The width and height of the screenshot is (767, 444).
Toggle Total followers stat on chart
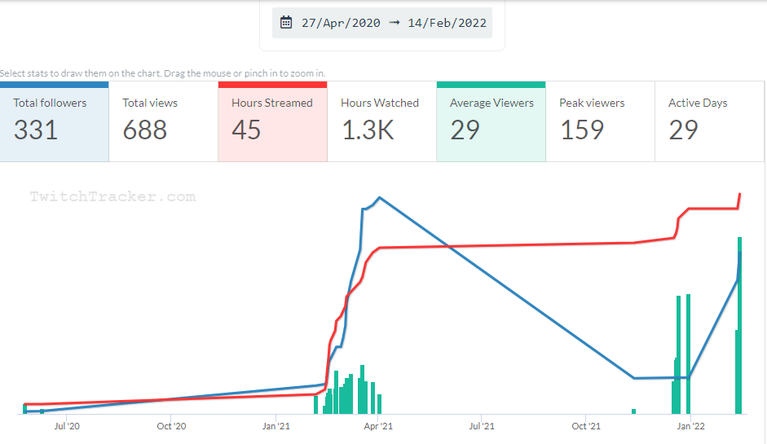(x=55, y=121)
